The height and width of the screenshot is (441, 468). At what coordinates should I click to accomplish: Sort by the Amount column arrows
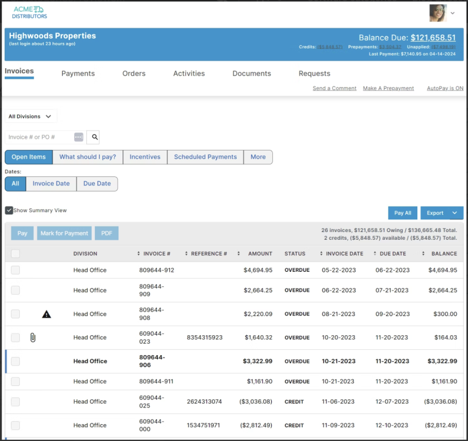[x=239, y=254]
